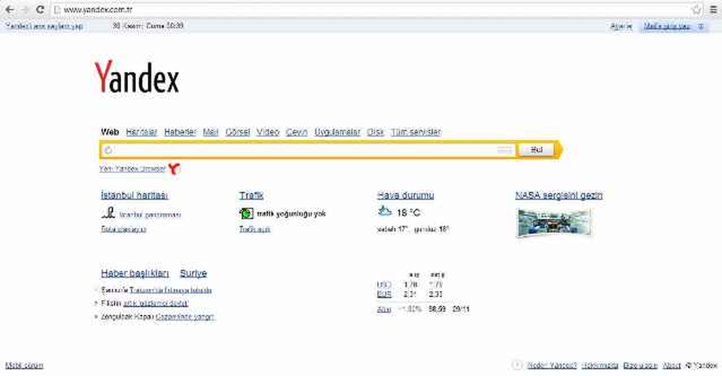The height and width of the screenshot is (376, 722).
Task: Click the Ayarlar settings link
Action: [x=622, y=26]
